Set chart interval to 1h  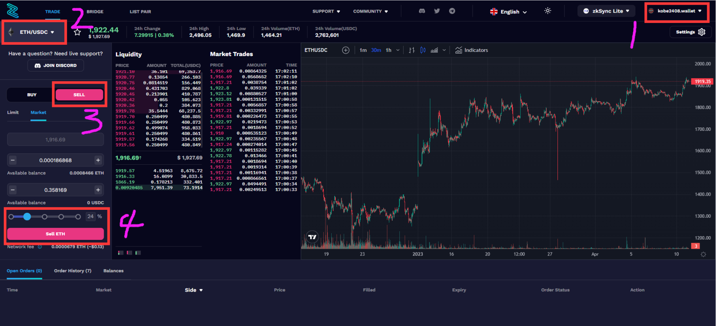[x=389, y=50]
